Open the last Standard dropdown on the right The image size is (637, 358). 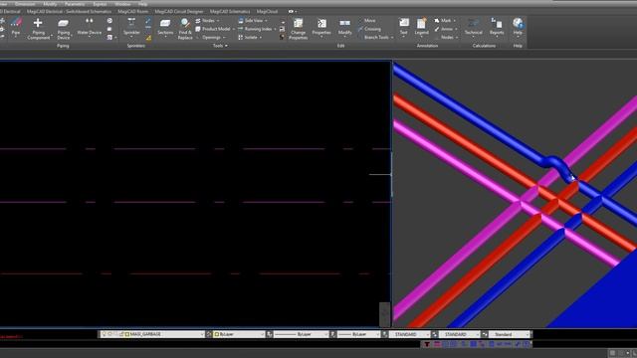tap(510, 334)
